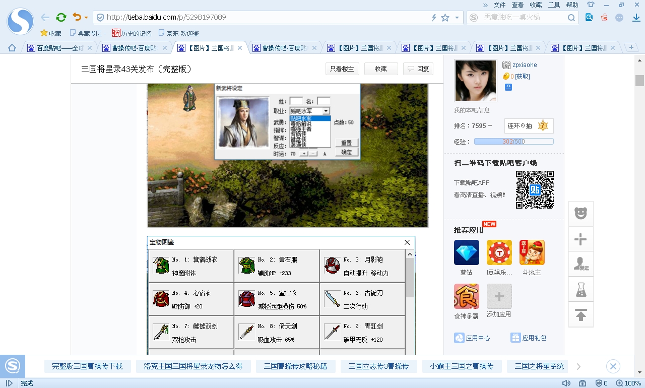645x388 pixels.
Task: Open the dropdown arrow beside the orange undo icon
Action: (86, 18)
